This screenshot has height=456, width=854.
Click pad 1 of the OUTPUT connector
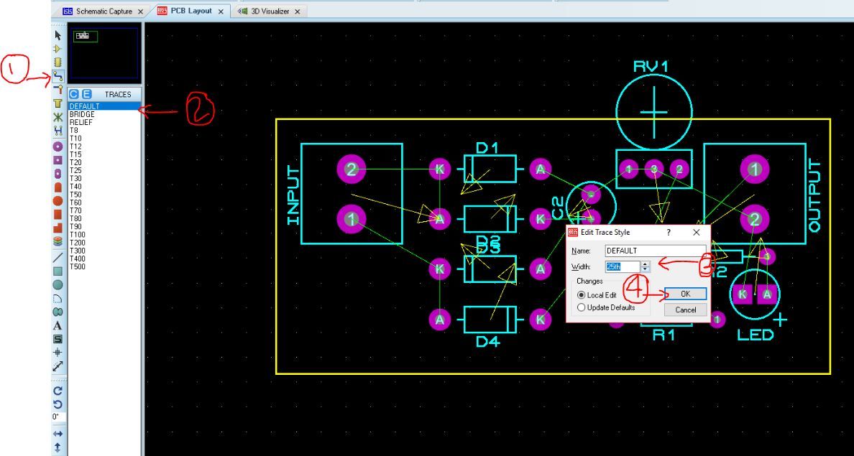tap(754, 169)
